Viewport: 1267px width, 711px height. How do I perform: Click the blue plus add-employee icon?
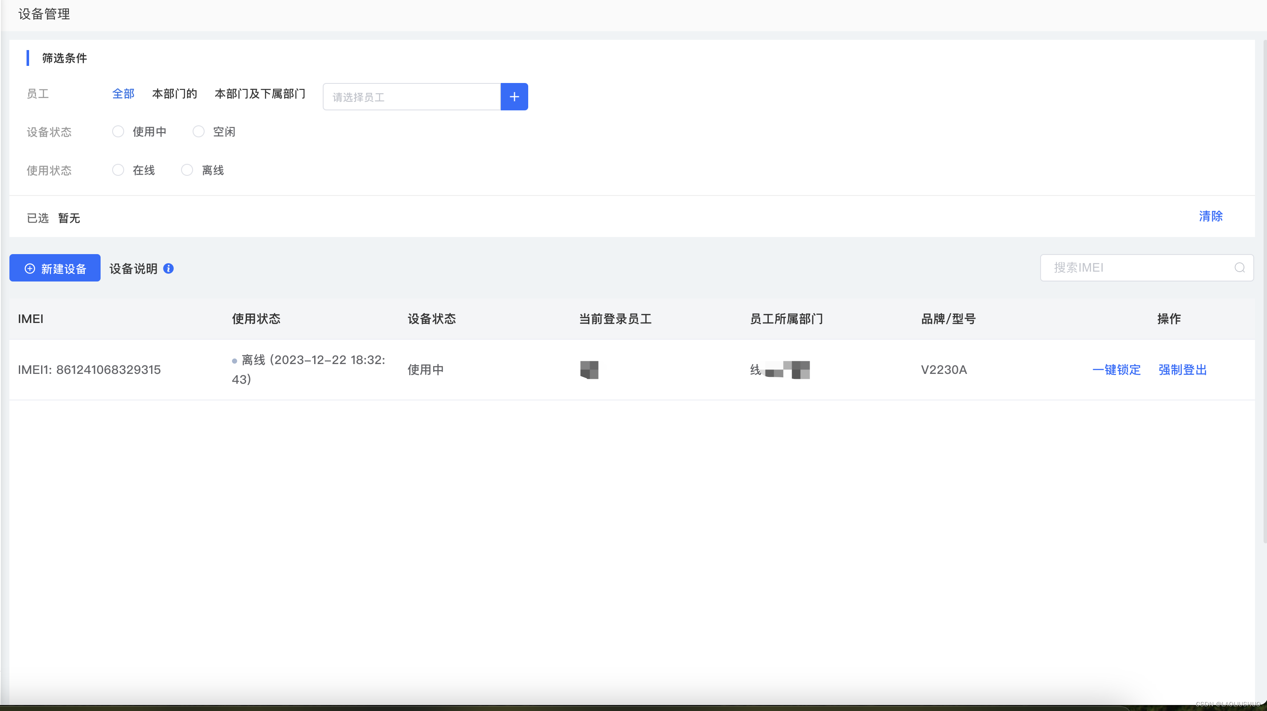tap(514, 97)
